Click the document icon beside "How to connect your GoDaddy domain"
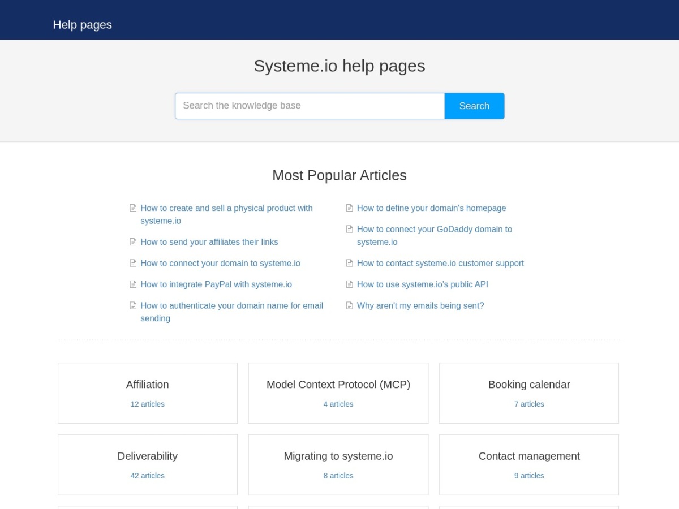Image resolution: width=679 pixels, height=509 pixels. coord(350,229)
